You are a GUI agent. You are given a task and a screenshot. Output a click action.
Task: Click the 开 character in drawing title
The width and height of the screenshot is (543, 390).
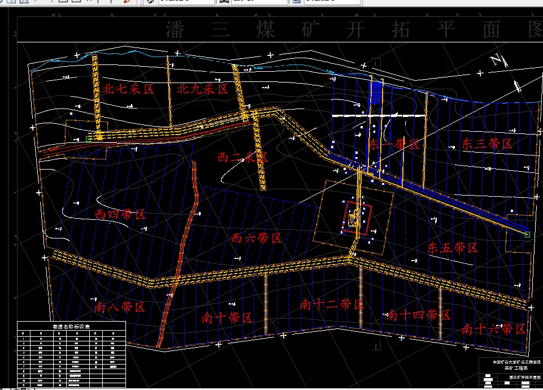click(x=356, y=29)
